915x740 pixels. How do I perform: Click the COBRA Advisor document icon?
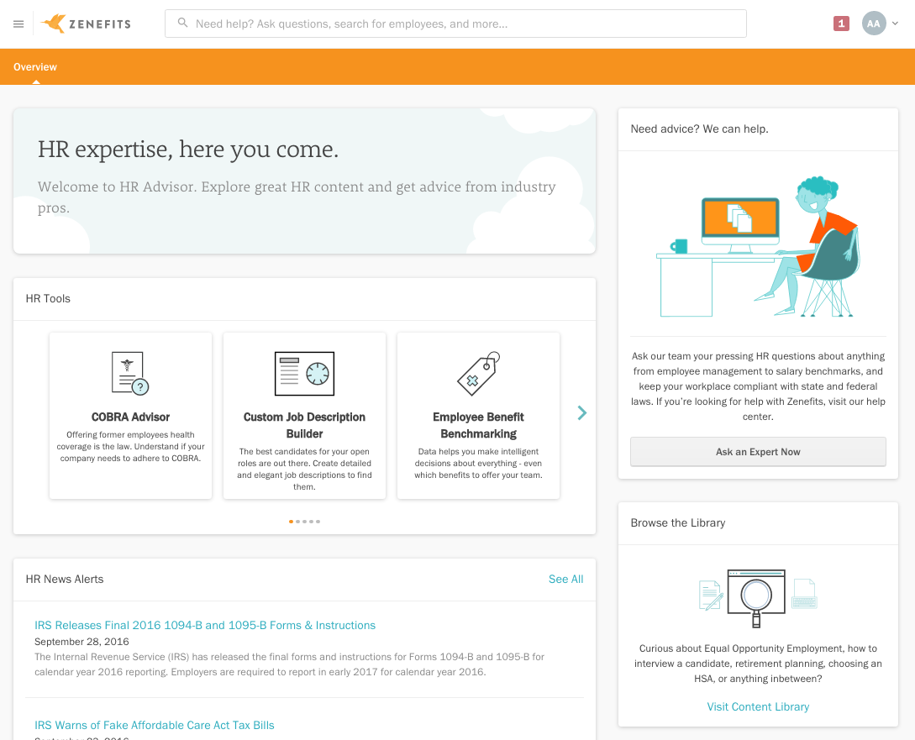[130, 374]
